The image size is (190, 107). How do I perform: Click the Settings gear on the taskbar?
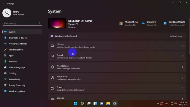click(115, 103)
